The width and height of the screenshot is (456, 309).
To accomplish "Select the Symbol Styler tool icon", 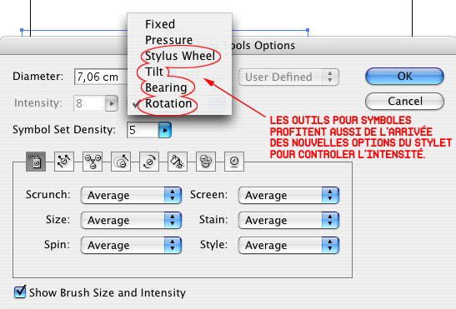I will click(x=234, y=162).
